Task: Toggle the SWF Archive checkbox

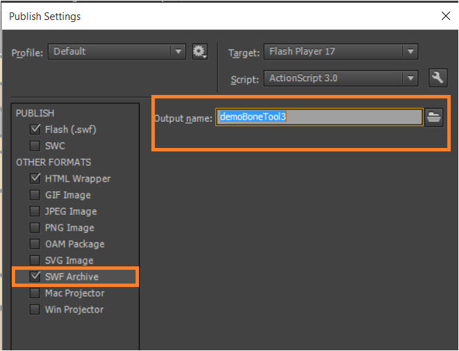Action: click(x=35, y=277)
